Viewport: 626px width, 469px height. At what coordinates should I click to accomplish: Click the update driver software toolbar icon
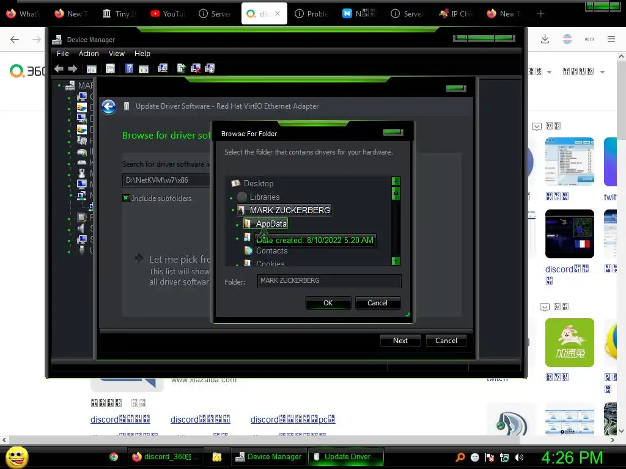click(181, 68)
